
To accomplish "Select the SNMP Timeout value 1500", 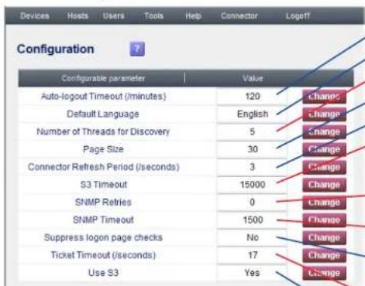I will click(253, 220).
